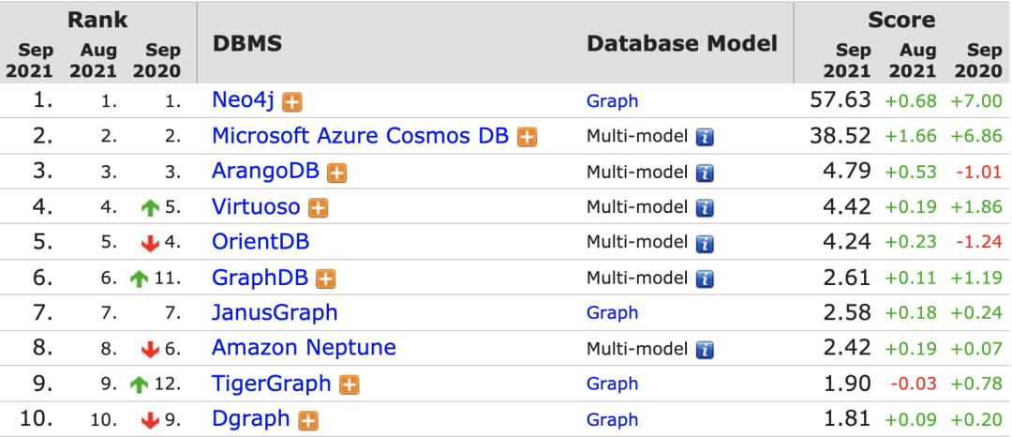Select the score value 2.42
The width and height of the screenshot is (1012, 437).
(x=847, y=349)
